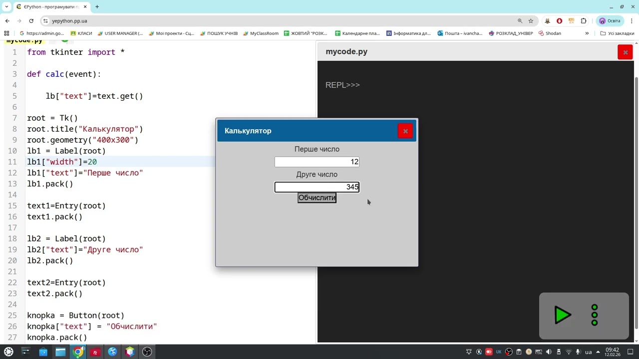Open the Календарне пла... bookmark
Image resolution: width=639 pixels, height=359 pixels.
coord(357,33)
